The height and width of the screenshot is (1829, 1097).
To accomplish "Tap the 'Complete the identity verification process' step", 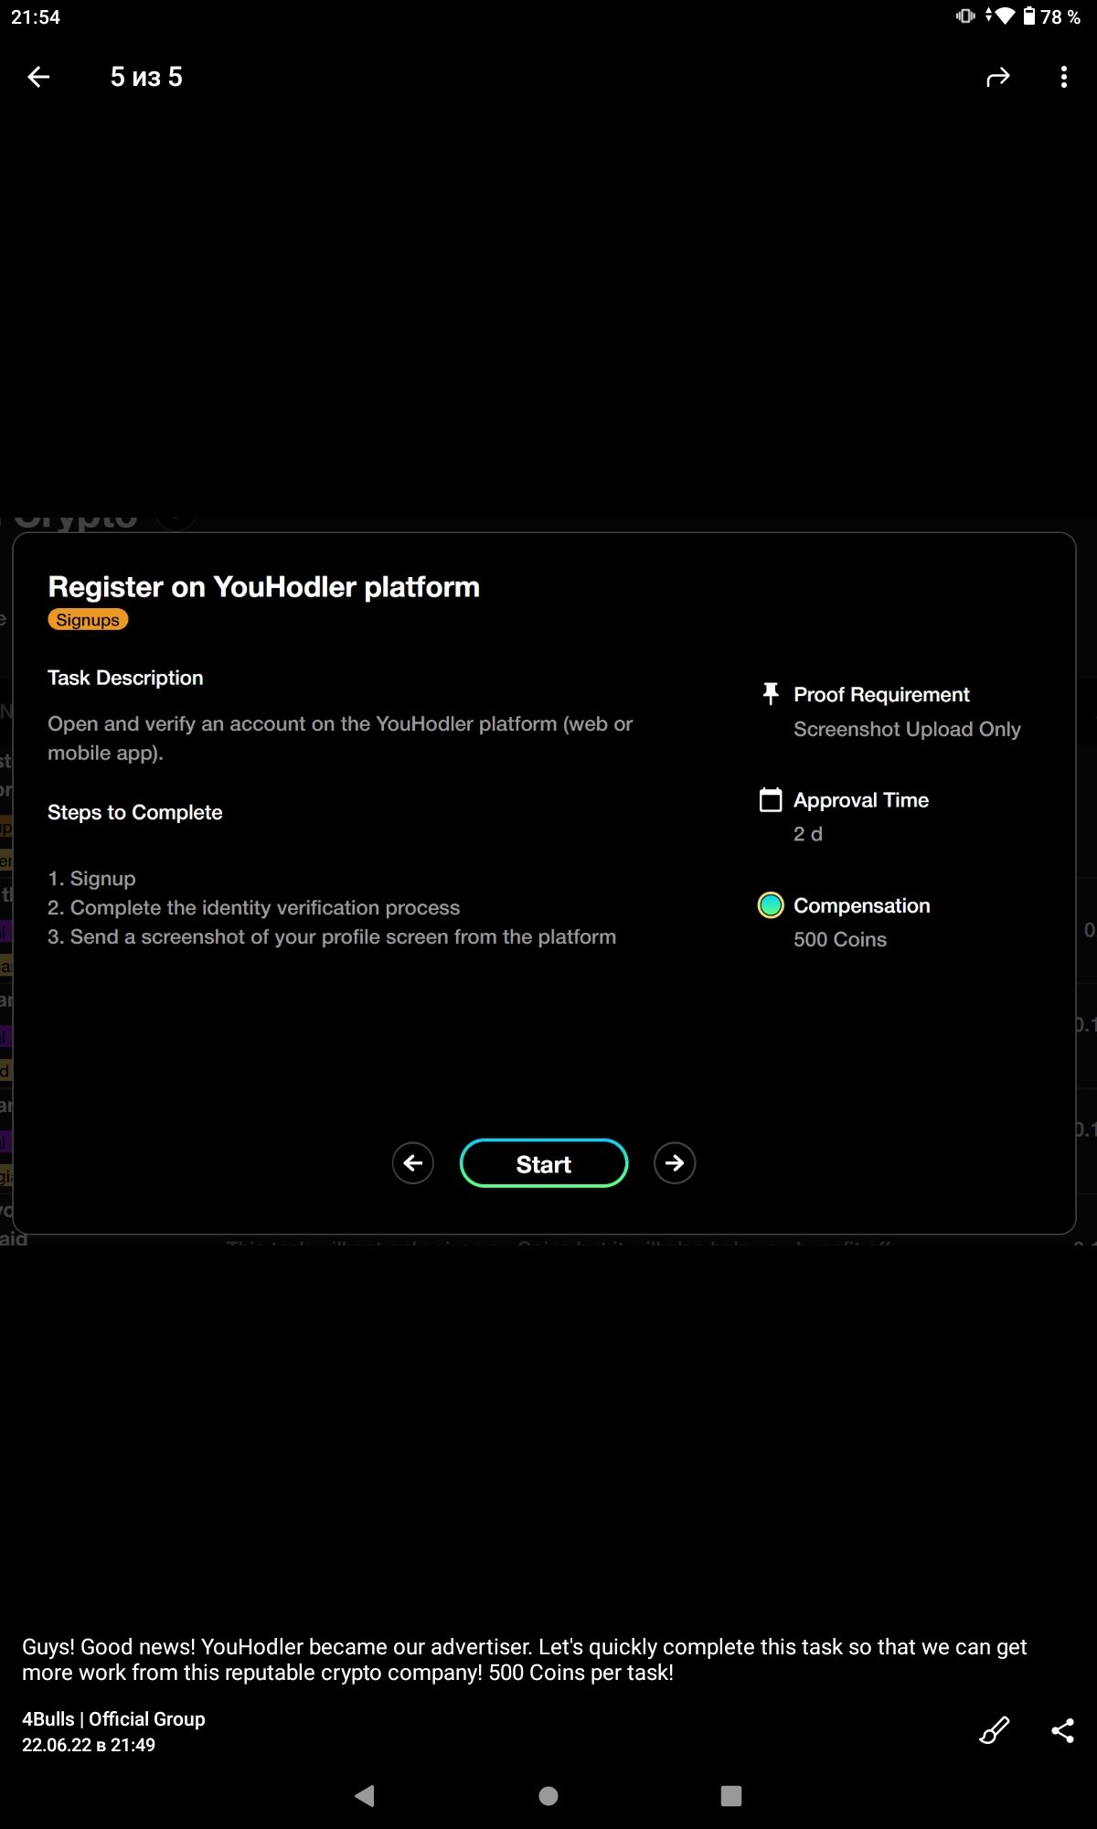I will click(x=253, y=908).
